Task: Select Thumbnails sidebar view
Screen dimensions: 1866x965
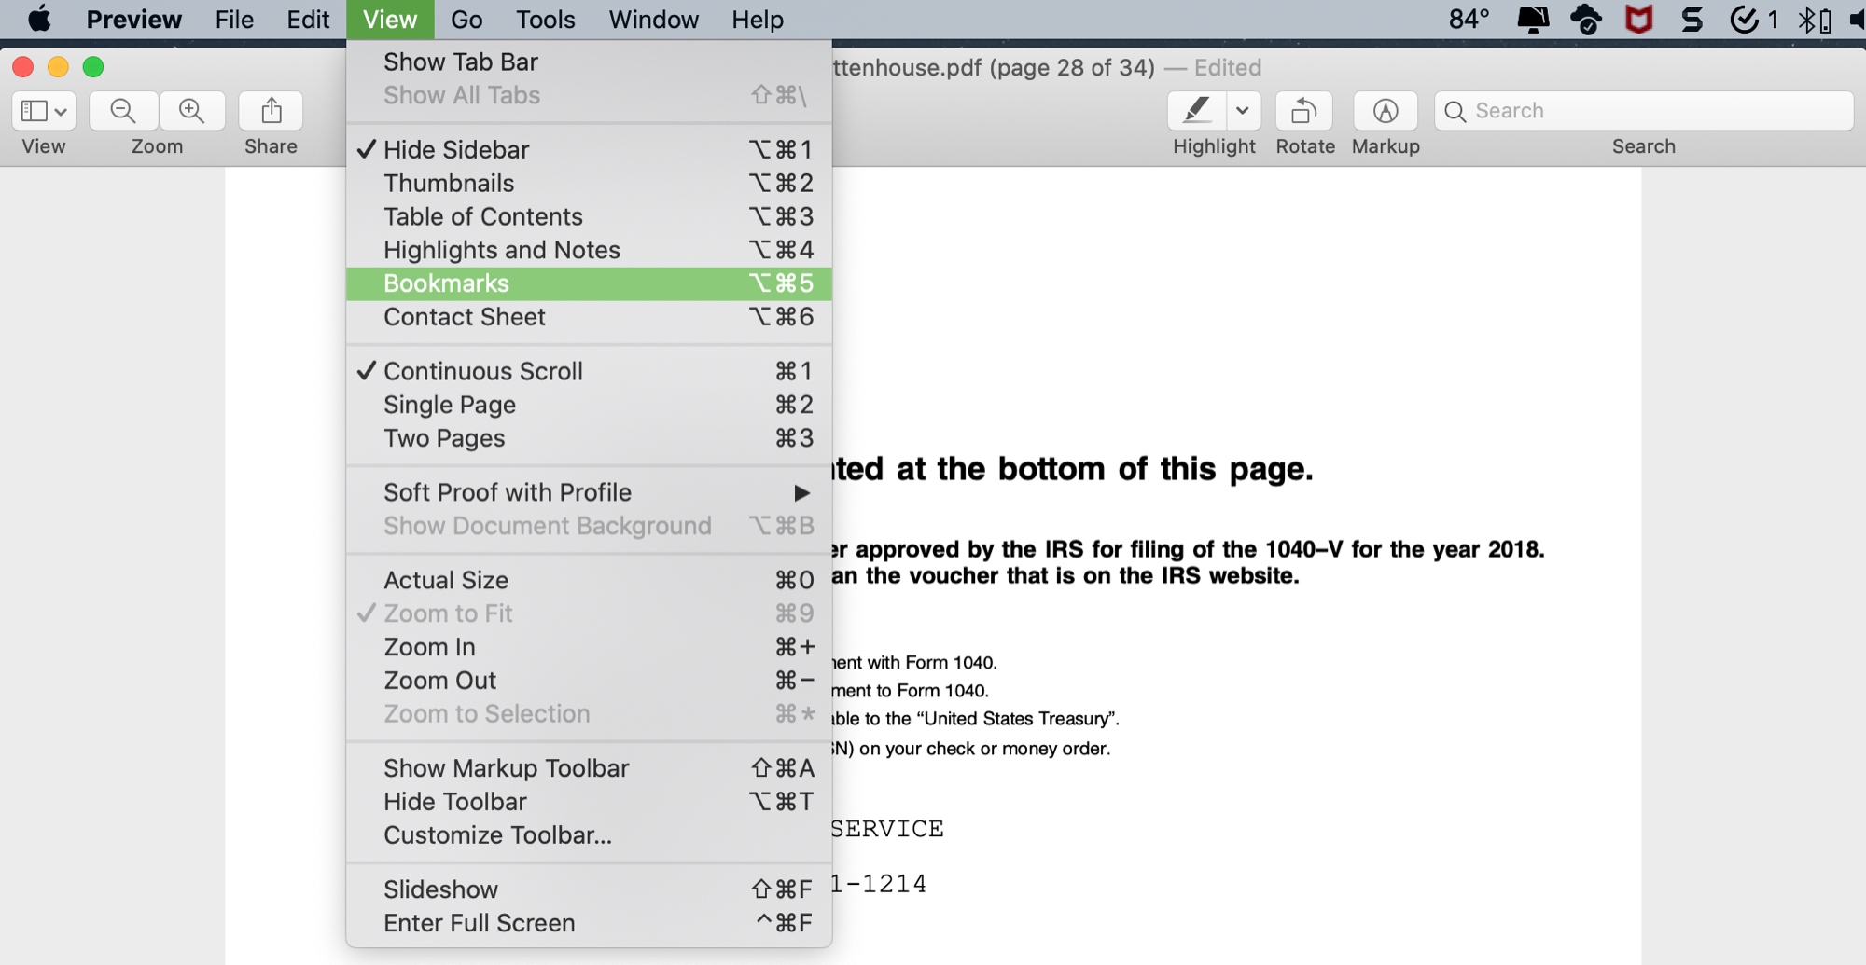Action: [589, 183]
